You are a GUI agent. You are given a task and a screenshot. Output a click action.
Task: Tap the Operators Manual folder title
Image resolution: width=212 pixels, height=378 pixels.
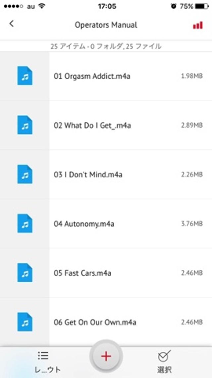[x=106, y=25]
